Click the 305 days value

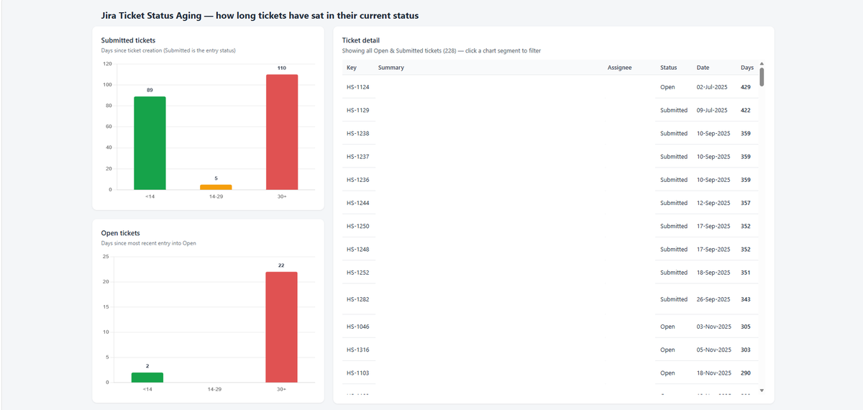[x=746, y=327]
